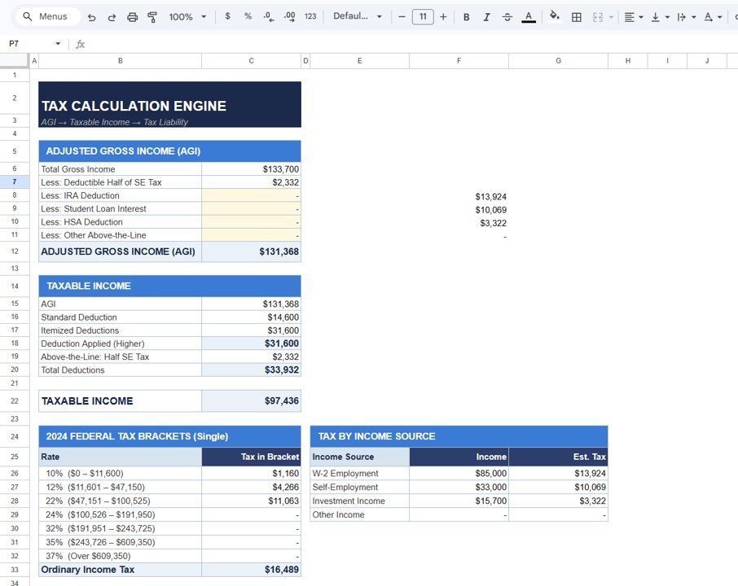This screenshot has width=738, height=586.
Task: Apply percent format to selection
Action: [x=248, y=15]
